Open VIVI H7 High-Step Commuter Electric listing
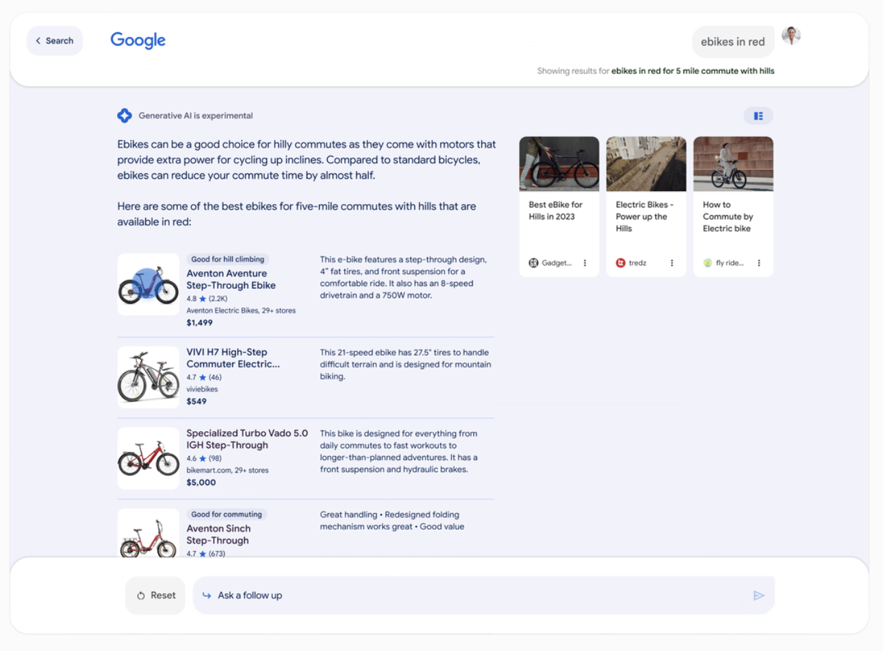The height and width of the screenshot is (651, 883). (x=233, y=358)
